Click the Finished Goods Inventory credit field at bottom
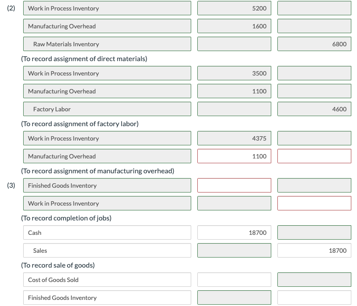 point(314,297)
